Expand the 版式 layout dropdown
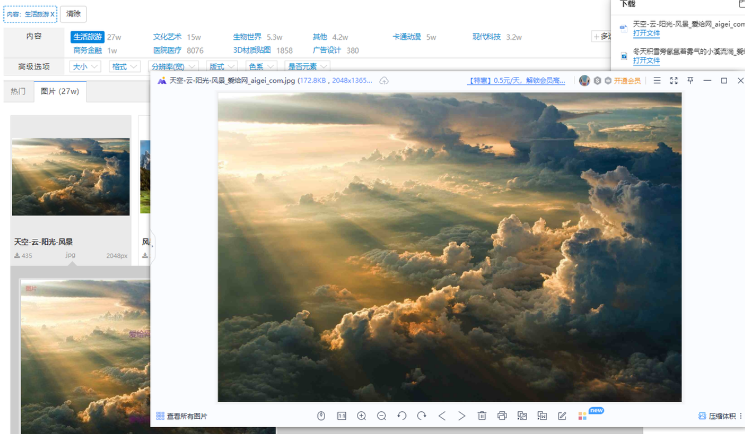Screen dimensions: 745x434 point(221,66)
